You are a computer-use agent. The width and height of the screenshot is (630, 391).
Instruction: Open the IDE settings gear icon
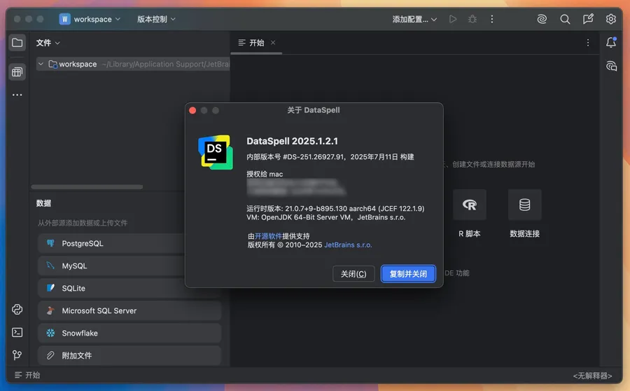[x=611, y=20]
